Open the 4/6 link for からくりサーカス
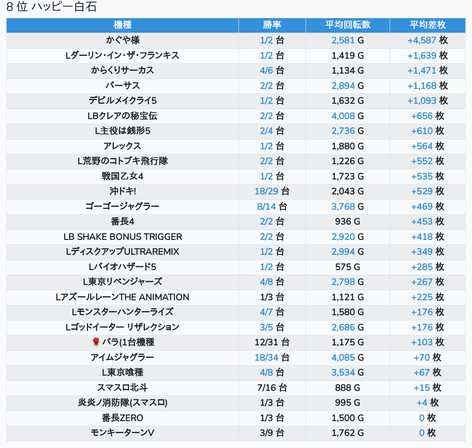This screenshot has height=448, width=472. coord(267,71)
